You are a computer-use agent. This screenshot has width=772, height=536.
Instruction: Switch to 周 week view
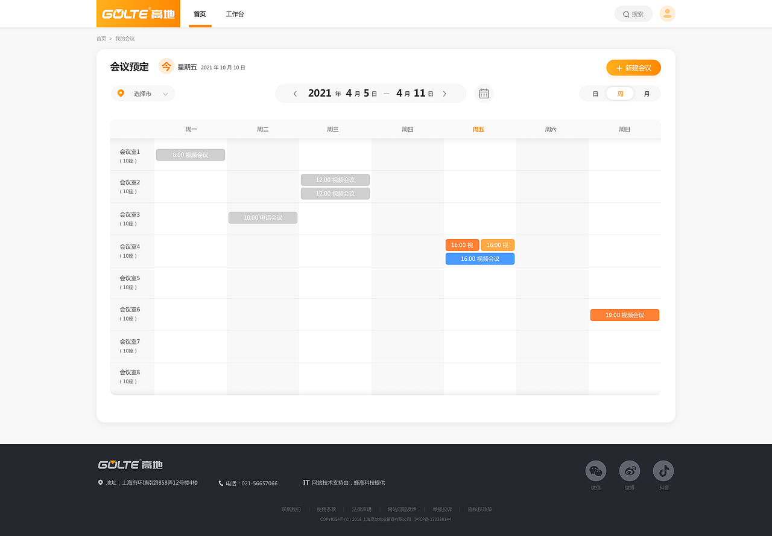tap(620, 94)
